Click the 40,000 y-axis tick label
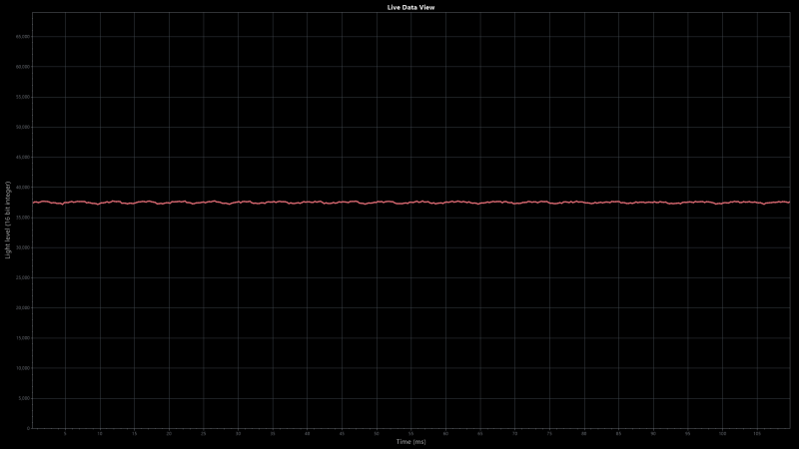799x449 pixels. click(24, 187)
